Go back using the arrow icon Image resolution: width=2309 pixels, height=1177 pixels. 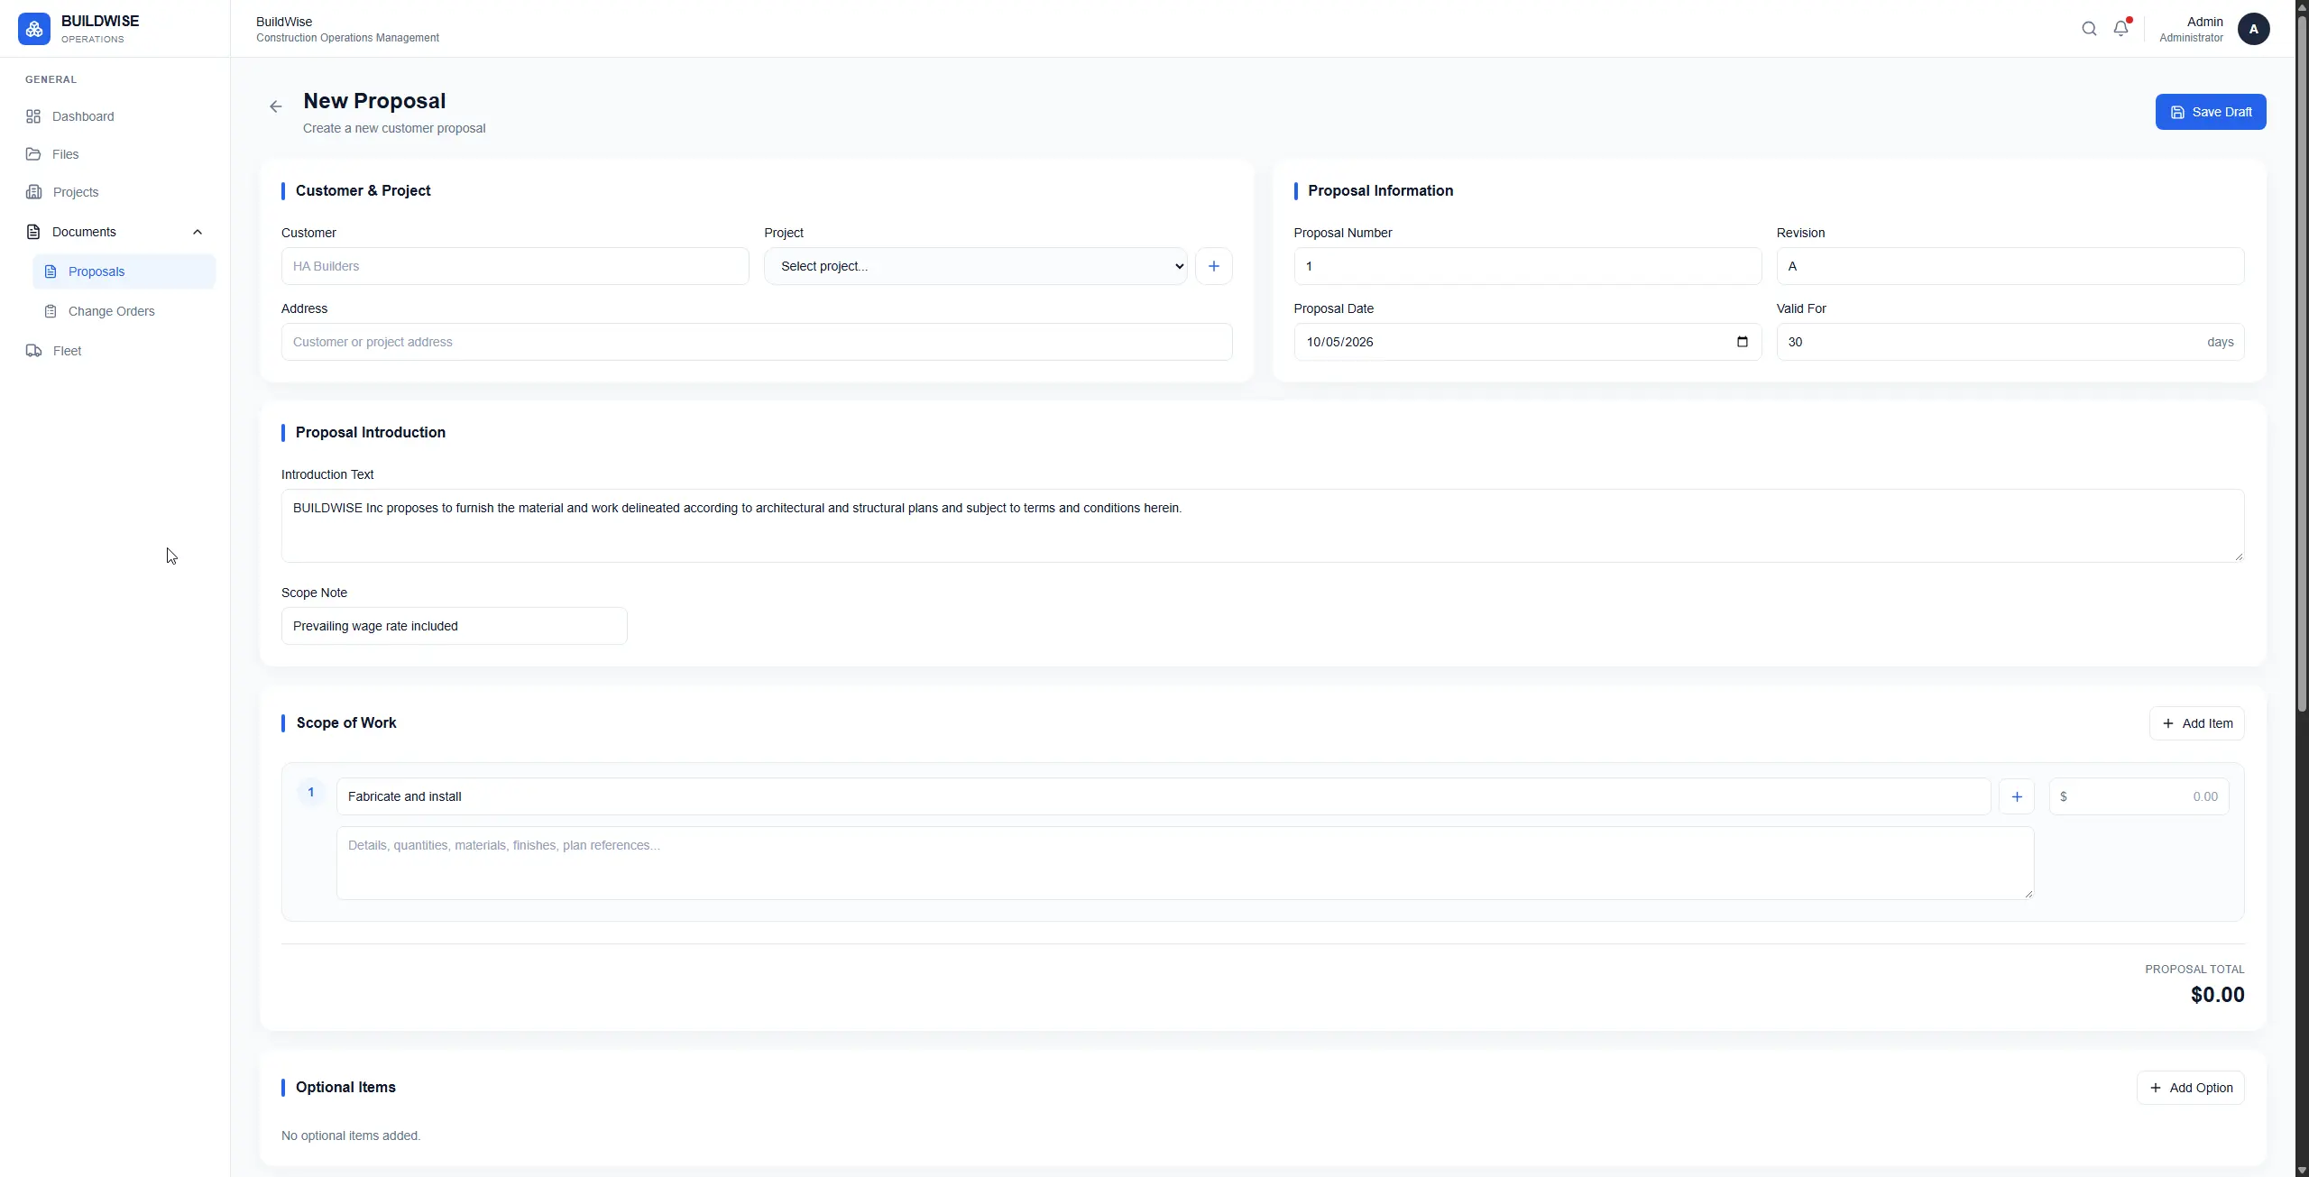click(276, 106)
